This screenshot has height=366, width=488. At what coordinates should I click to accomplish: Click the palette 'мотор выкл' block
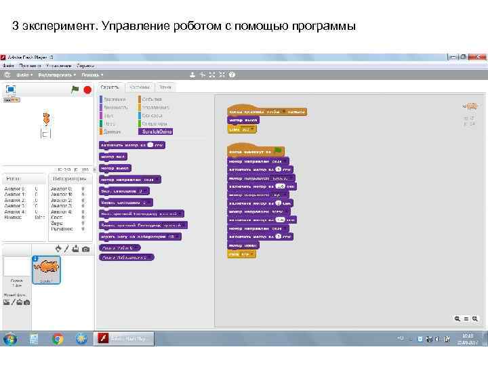click(115, 168)
